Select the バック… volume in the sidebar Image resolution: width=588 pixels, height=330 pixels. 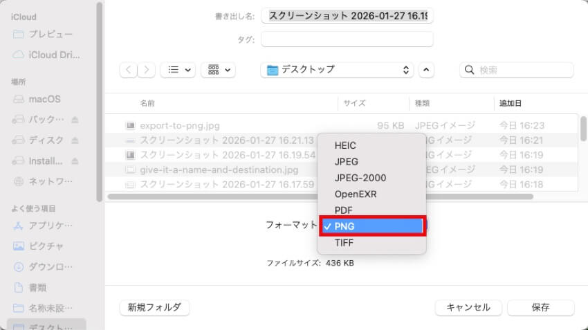pyautogui.click(x=39, y=120)
